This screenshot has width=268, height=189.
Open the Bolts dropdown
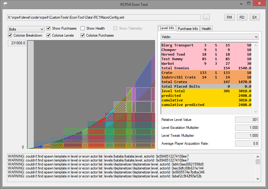pyautogui.click(x=26, y=29)
